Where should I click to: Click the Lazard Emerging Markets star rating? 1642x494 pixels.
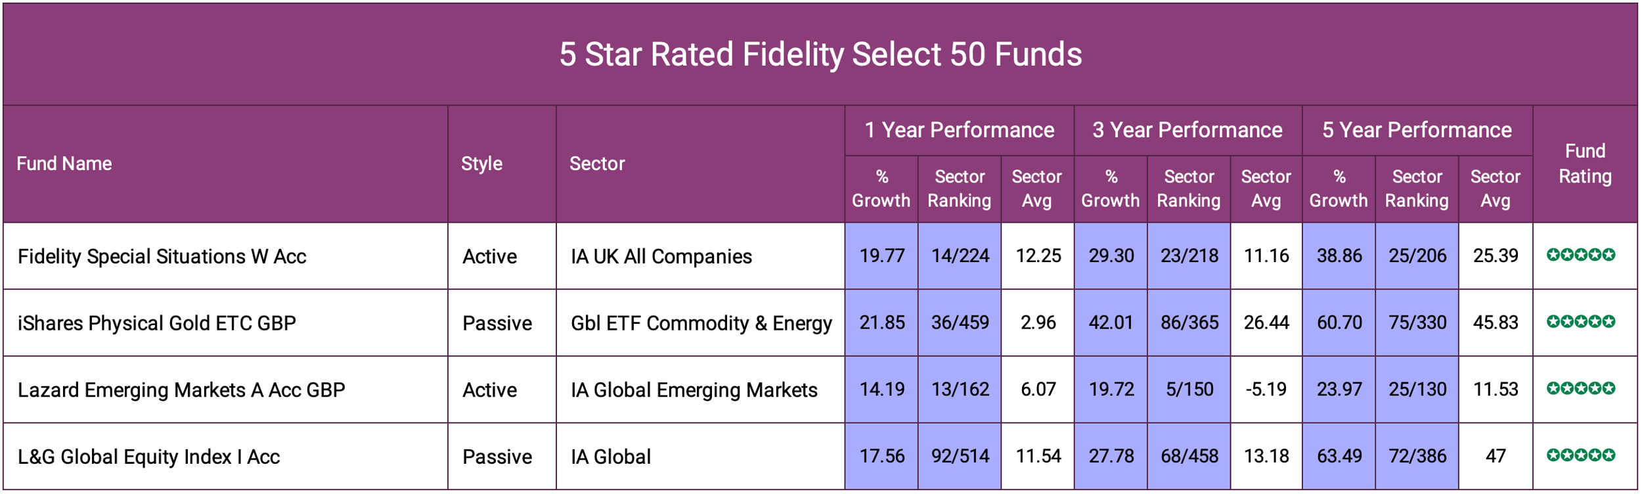click(1580, 389)
